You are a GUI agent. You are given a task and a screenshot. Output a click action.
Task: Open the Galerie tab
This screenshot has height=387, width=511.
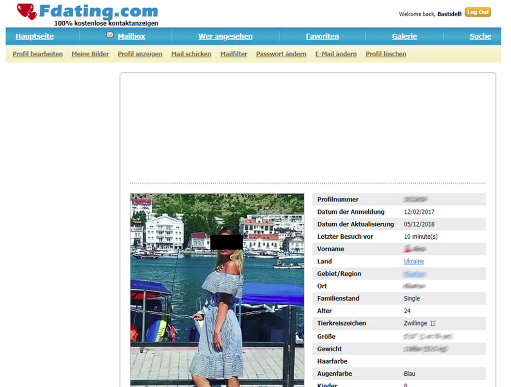click(404, 36)
